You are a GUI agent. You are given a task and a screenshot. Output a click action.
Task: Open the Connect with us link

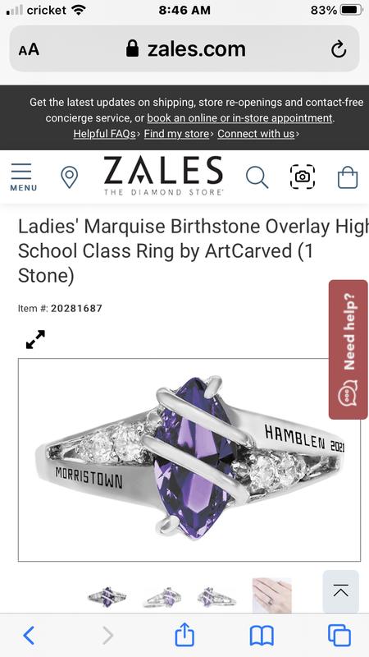click(256, 134)
